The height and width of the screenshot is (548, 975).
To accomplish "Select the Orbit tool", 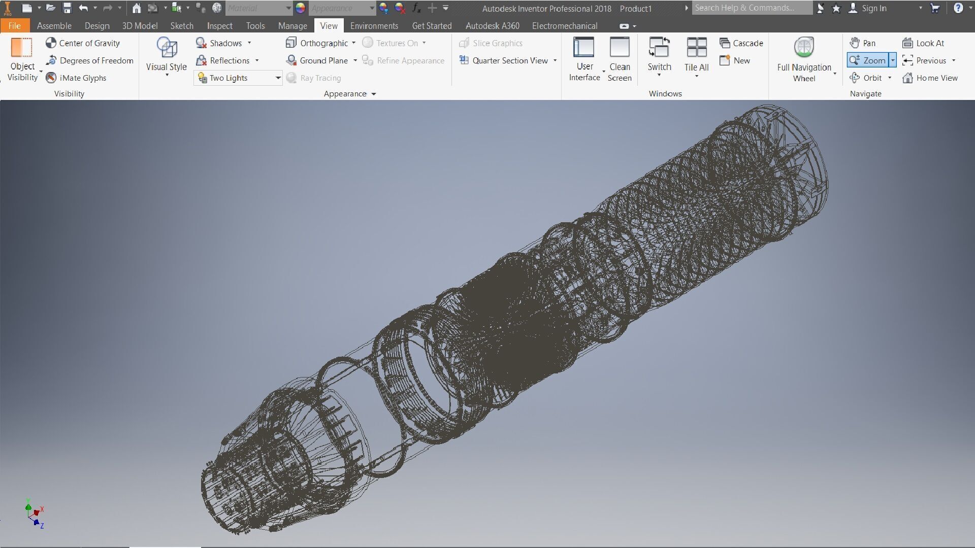I will (x=866, y=78).
